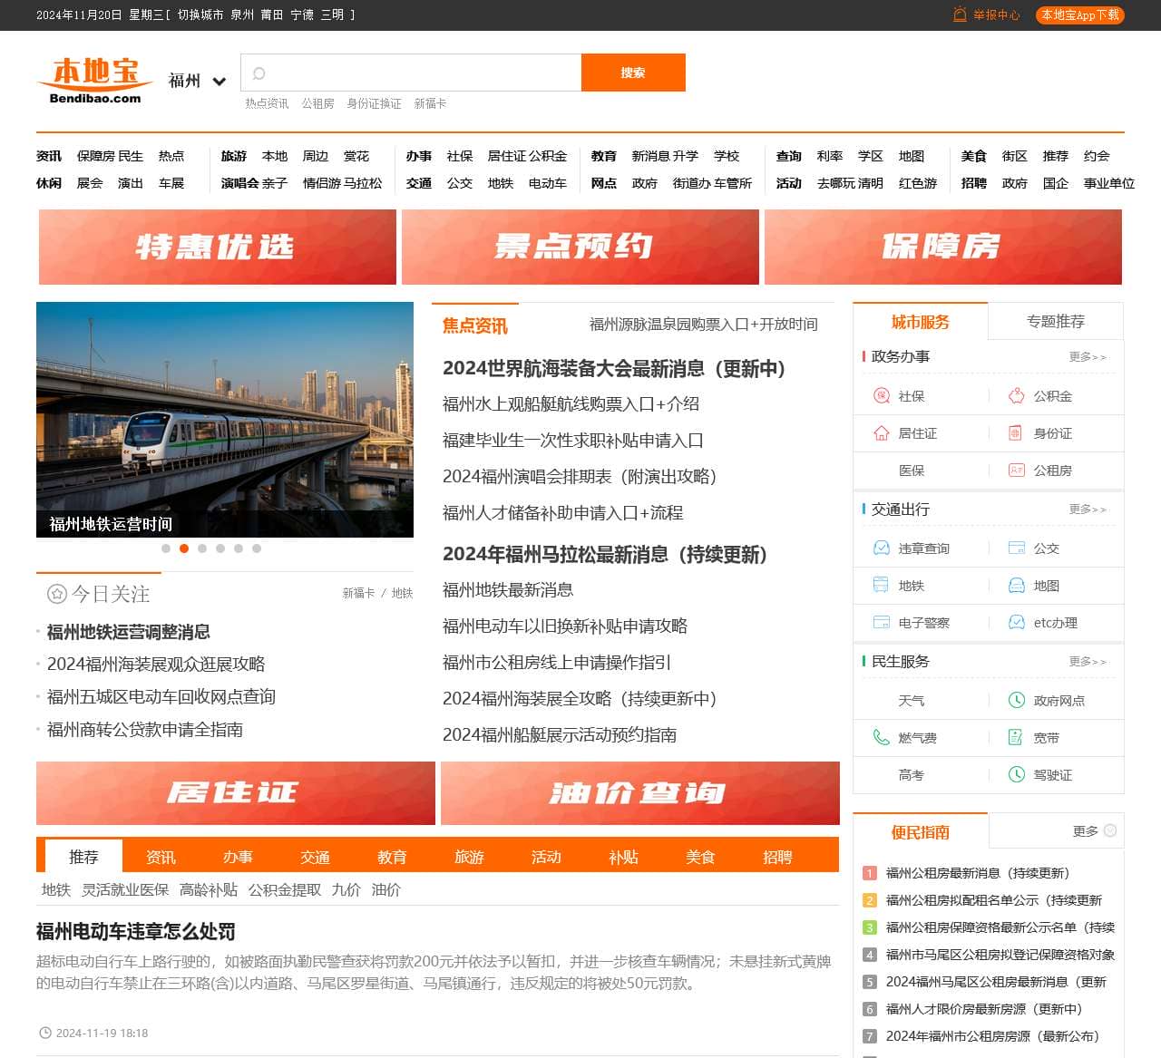
Task: Click 身份证换证 hot search term
Action: click(x=374, y=103)
